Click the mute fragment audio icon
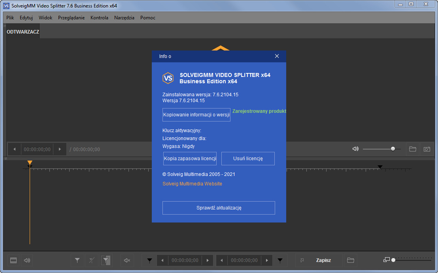 (127, 260)
